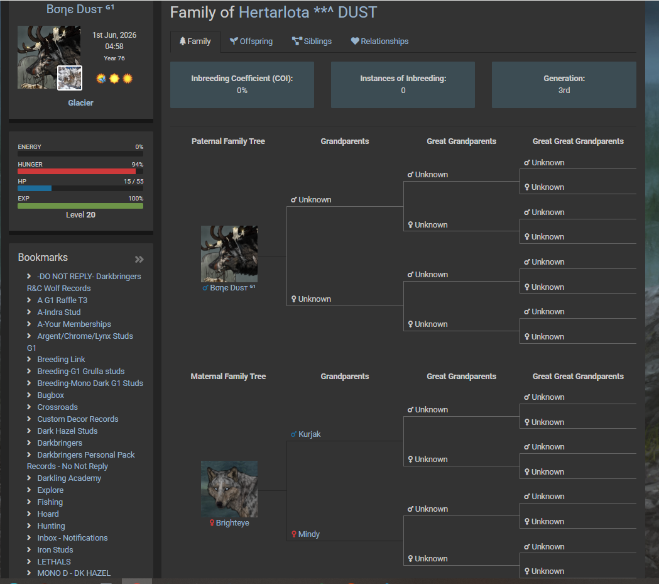Click the network icon on Siblings tab
Viewport: 659px width, 584px height.
[297, 41]
